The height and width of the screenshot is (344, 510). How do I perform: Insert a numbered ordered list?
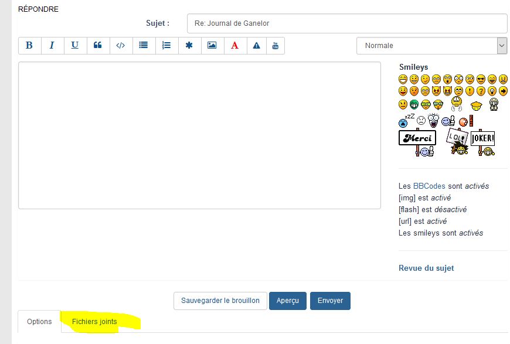(x=166, y=46)
